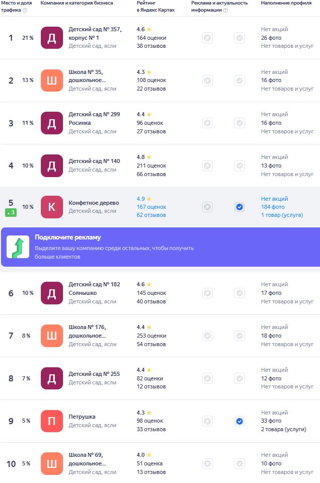This screenshot has height=483, width=320.
Task: Open '184 фото' link in profile column
Action: (x=273, y=207)
